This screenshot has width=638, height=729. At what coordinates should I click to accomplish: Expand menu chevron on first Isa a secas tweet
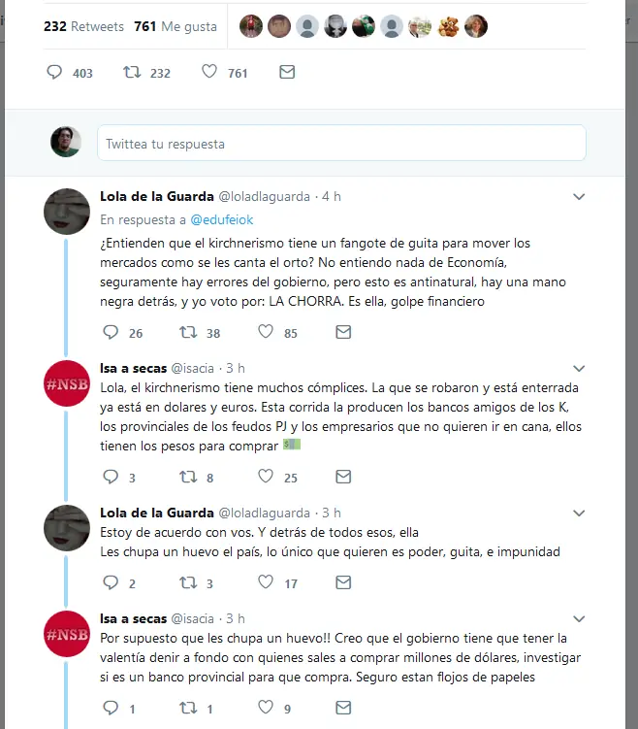point(579,369)
